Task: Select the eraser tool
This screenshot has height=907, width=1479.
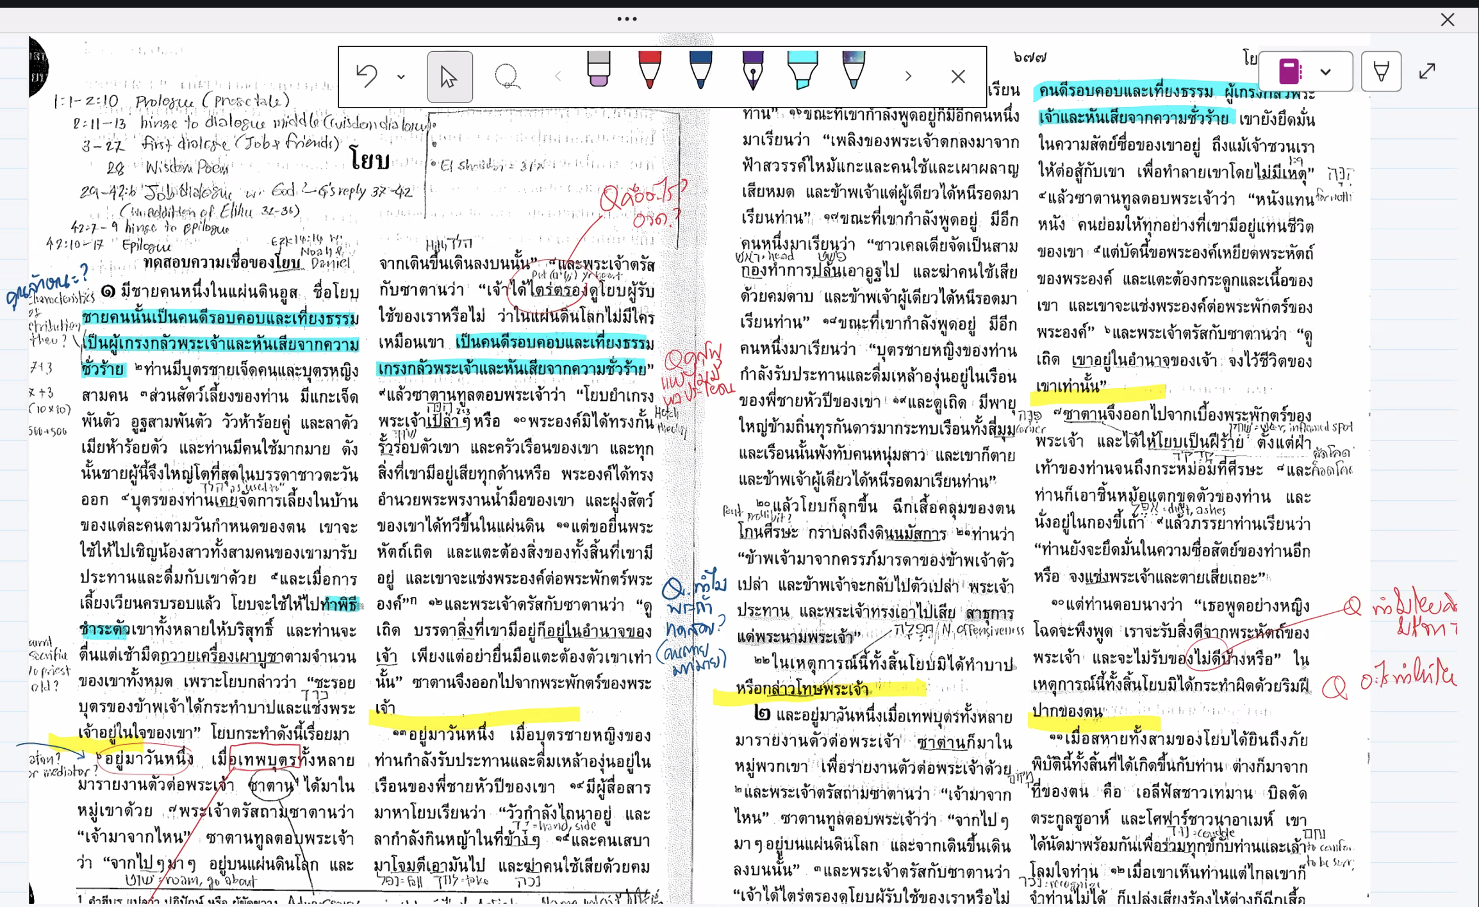Action: (x=599, y=69)
